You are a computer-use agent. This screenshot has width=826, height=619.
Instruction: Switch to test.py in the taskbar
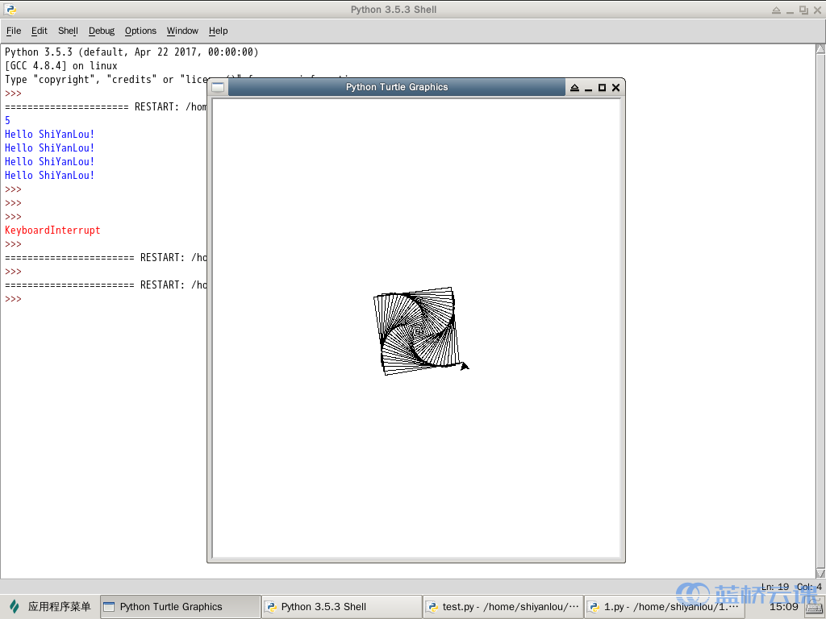point(503,607)
